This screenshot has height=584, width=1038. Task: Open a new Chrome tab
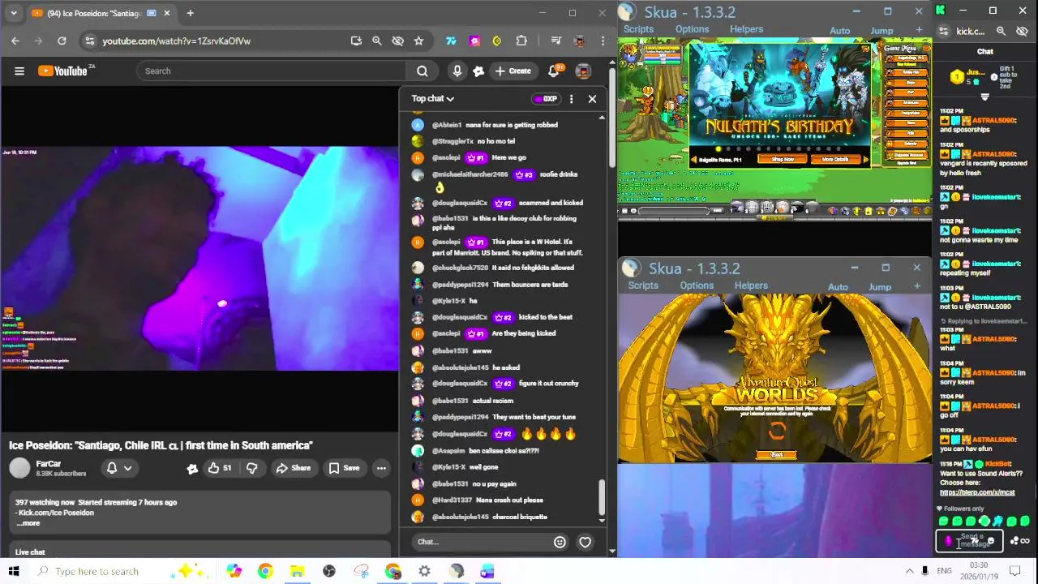[190, 13]
